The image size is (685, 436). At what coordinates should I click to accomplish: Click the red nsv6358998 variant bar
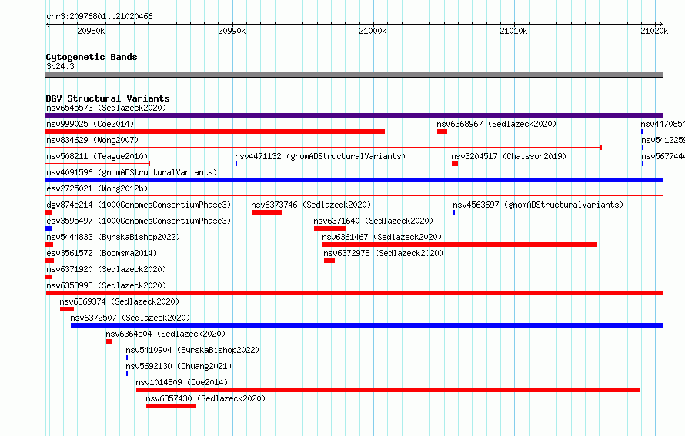pyautogui.click(x=354, y=293)
